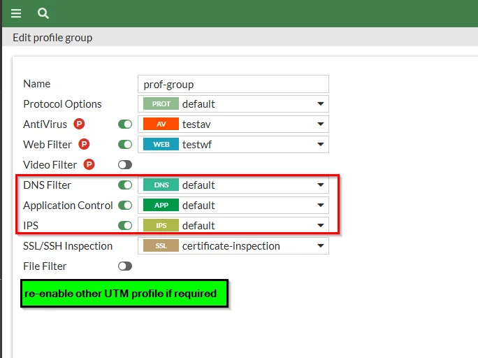Click the orange AV profile badge
The width and height of the screenshot is (478, 358).
coord(161,124)
